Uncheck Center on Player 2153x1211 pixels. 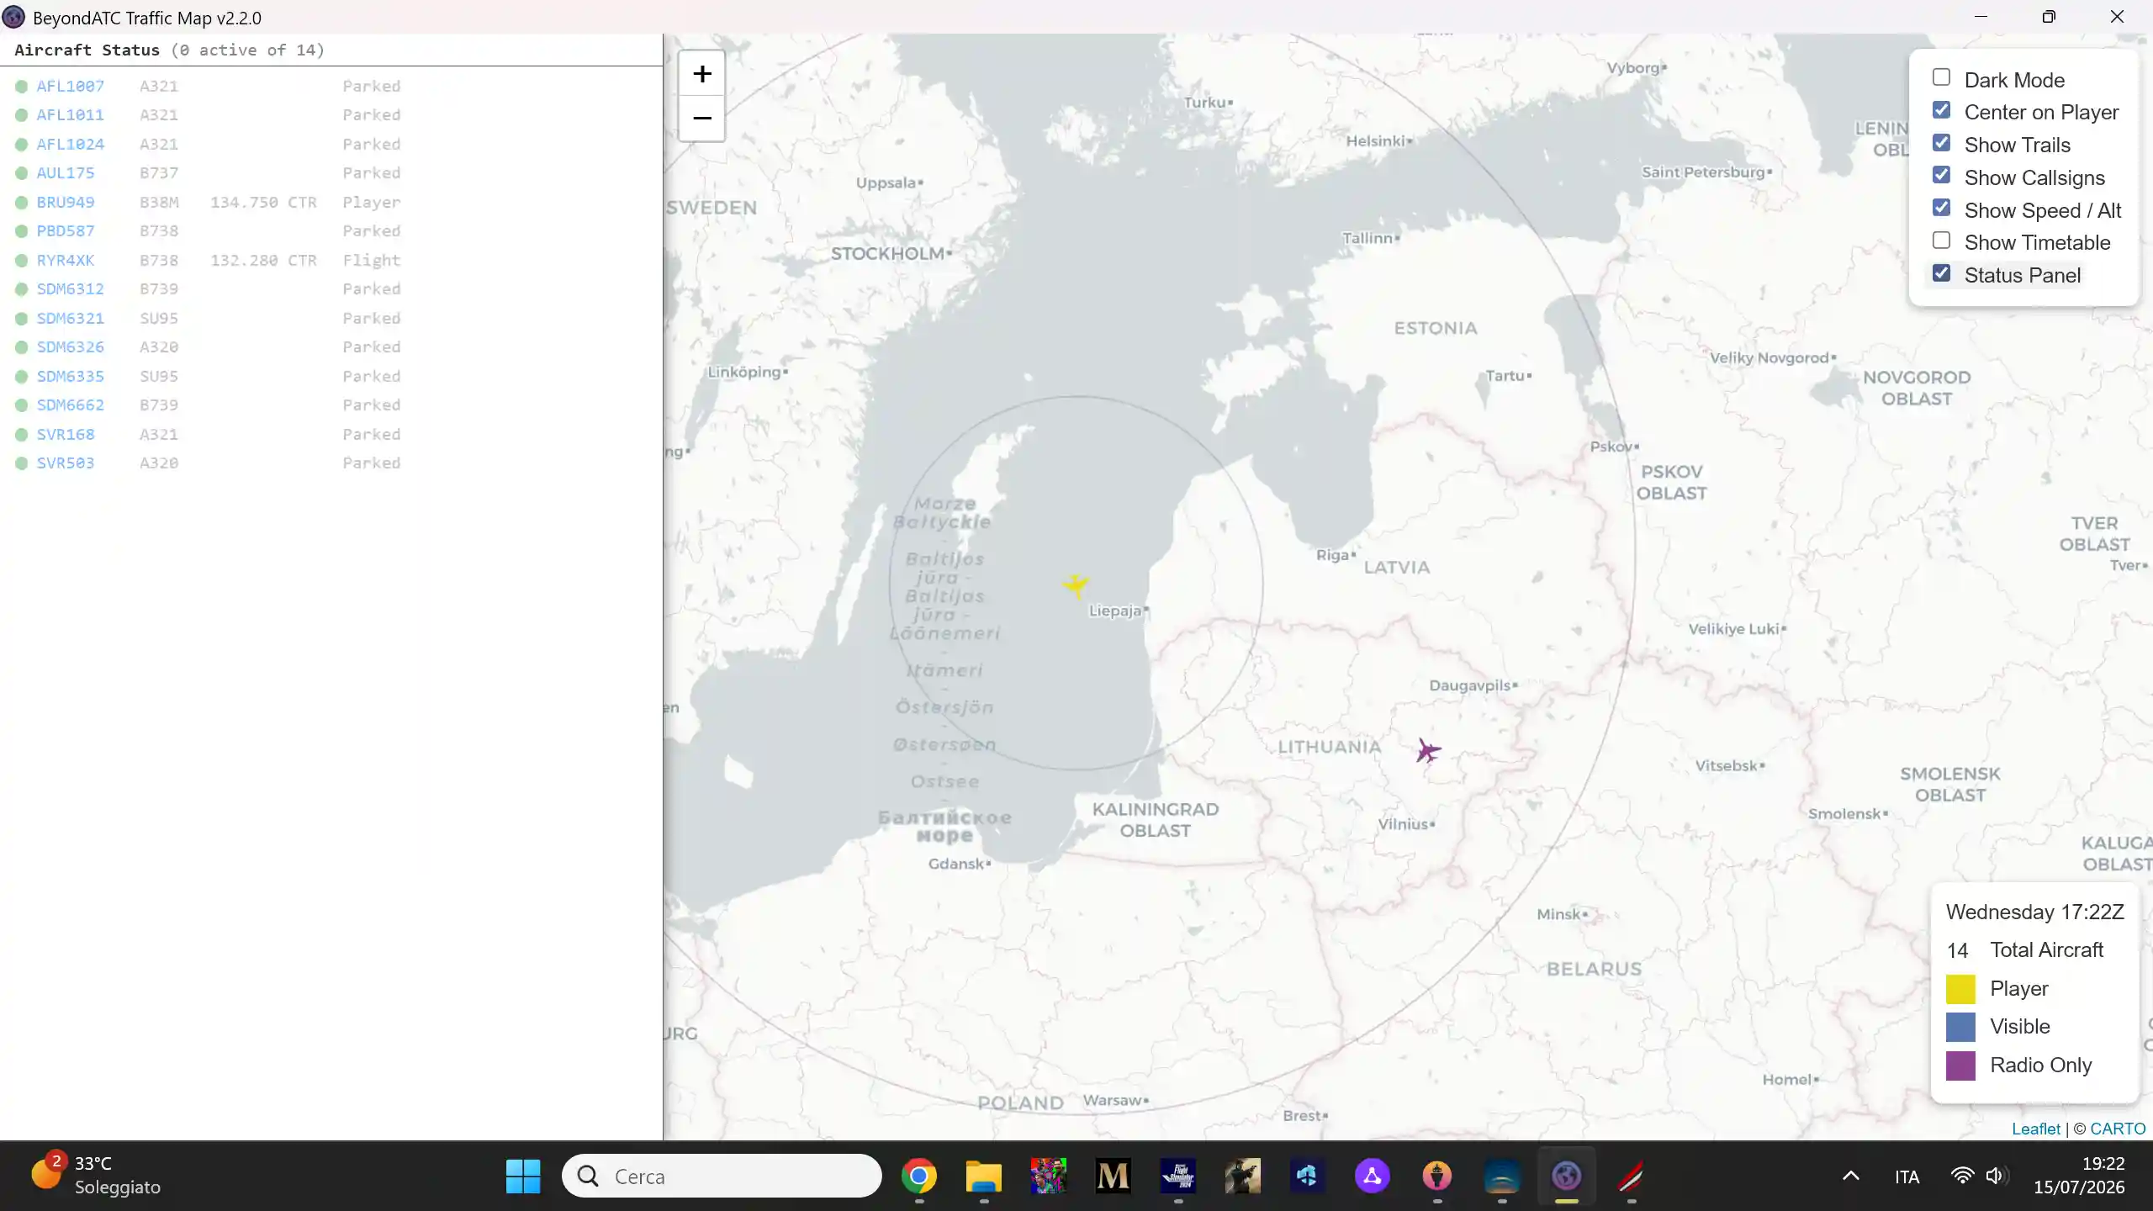[x=1941, y=110]
